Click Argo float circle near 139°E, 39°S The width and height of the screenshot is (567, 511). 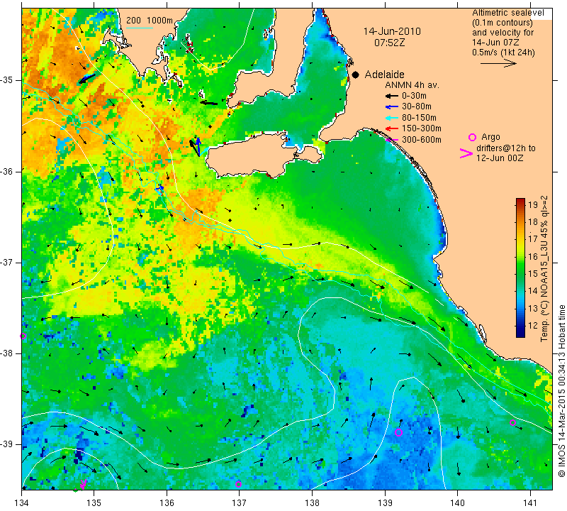[398, 432]
